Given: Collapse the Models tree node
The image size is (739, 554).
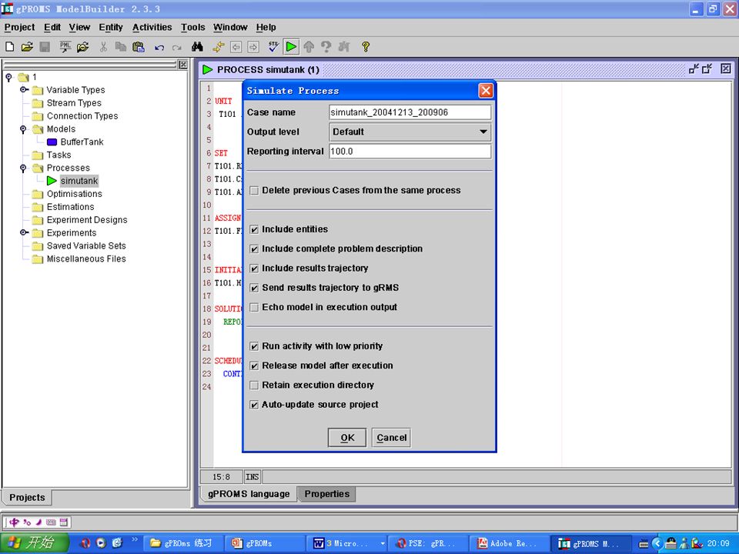Looking at the screenshot, I should pyautogui.click(x=23, y=129).
